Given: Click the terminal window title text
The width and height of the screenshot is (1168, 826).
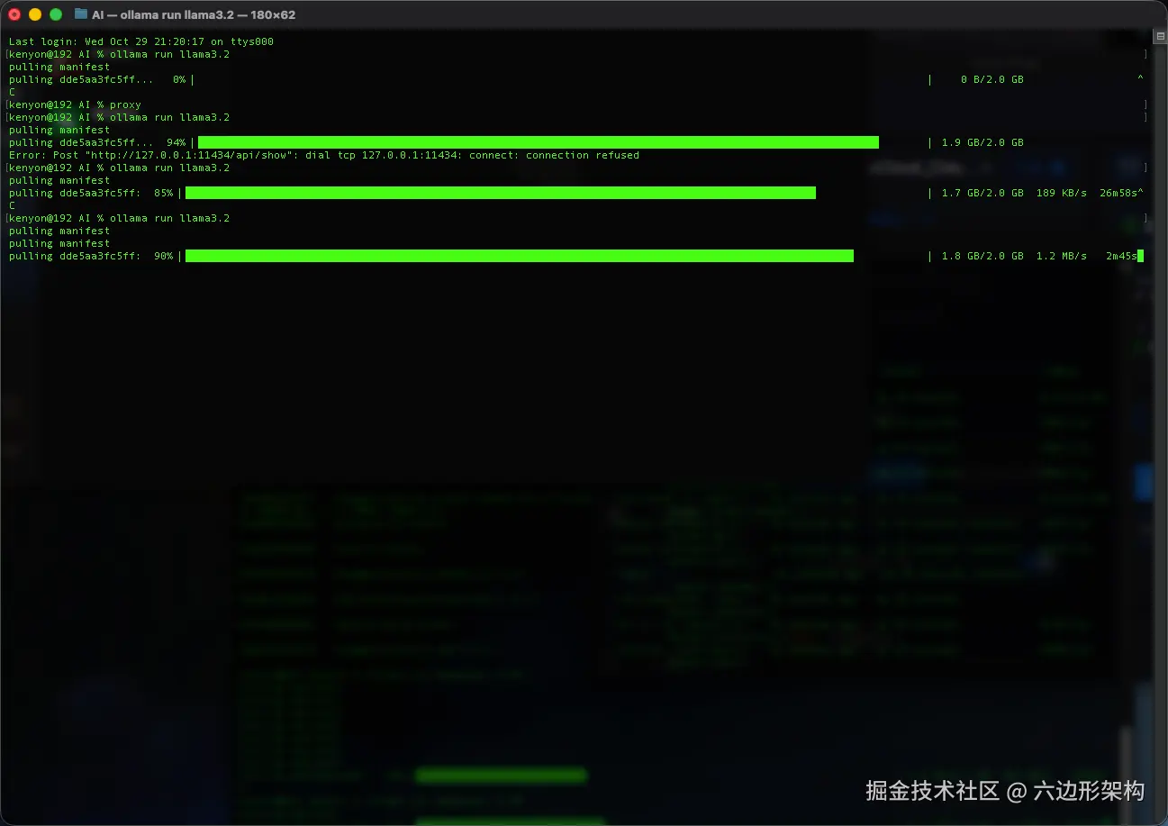Looking at the screenshot, I should (194, 14).
